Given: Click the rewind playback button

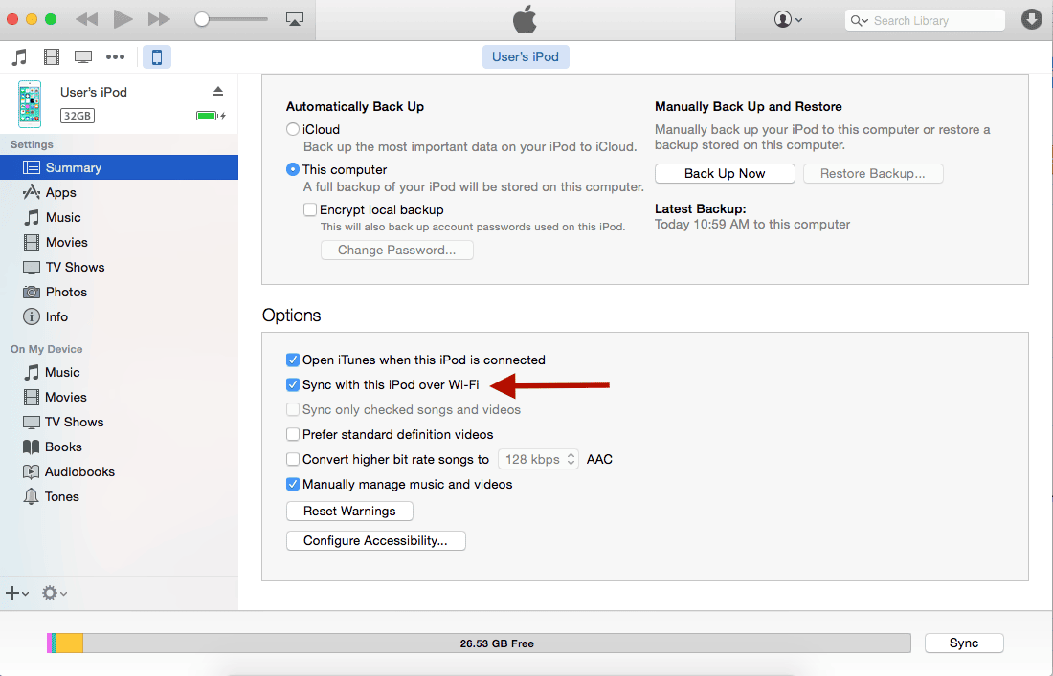Looking at the screenshot, I should (86, 19).
